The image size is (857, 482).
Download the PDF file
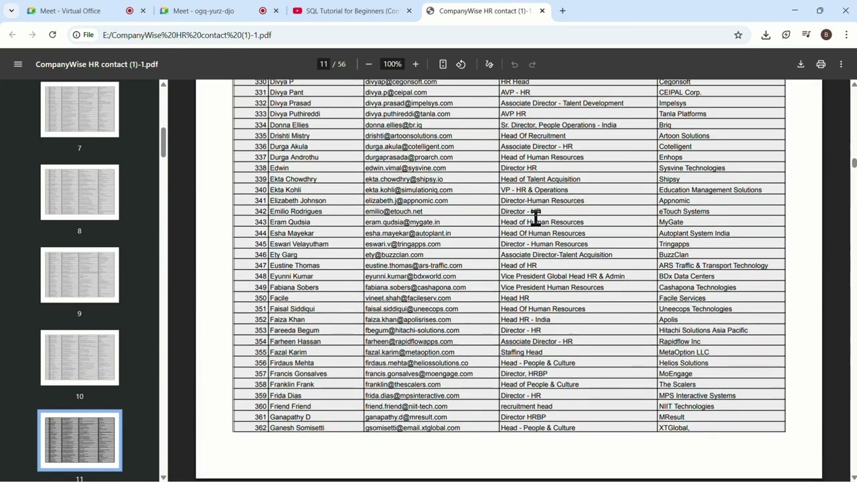coord(800,64)
